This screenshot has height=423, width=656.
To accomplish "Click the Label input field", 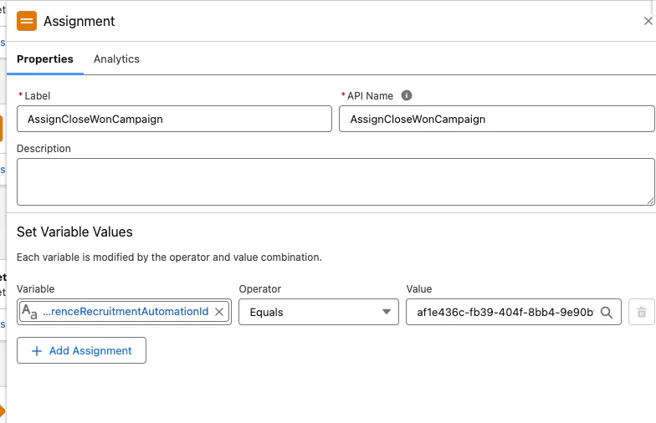I will tap(174, 119).
